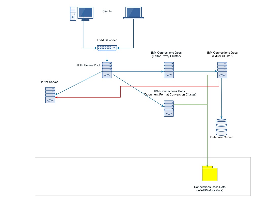Viewport: 254px width, 212px height.
Task: Select the Load Balancer label
Action: coord(107,40)
